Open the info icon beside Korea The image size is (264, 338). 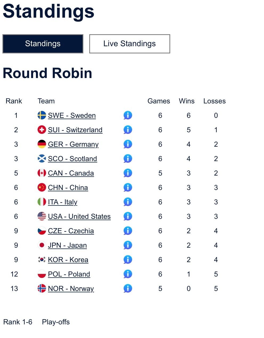click(x=128, y=260)
